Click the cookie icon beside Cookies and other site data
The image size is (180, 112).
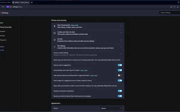tap(55, 33)
